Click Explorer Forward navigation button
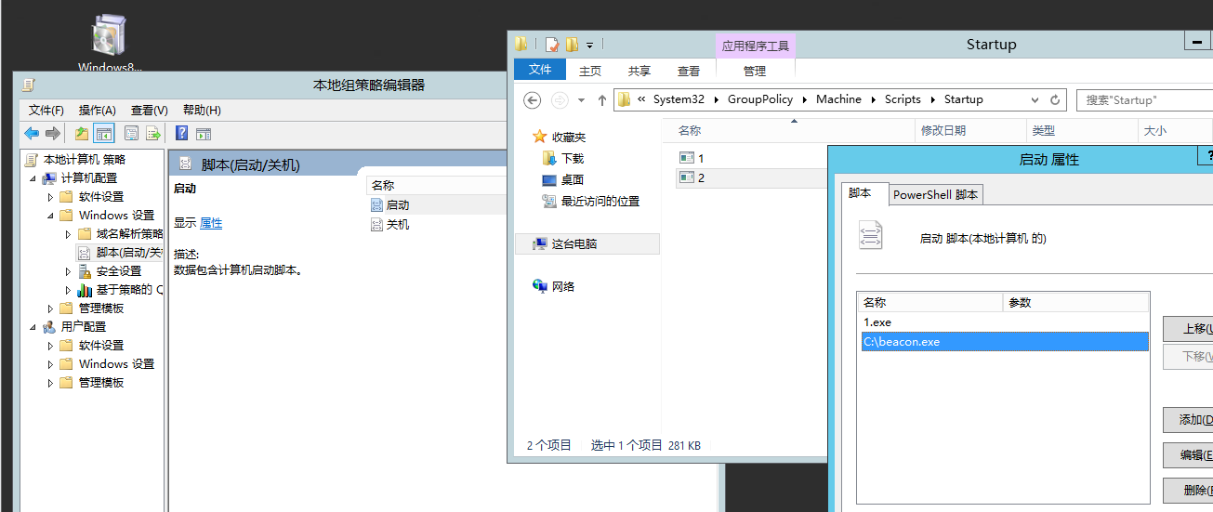The image size is (1213, 512). [x=560, y=99]
